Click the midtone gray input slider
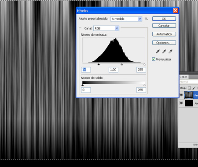Image resolution: width=198 pixels, height=167 pixels. [x=121, y=64]
